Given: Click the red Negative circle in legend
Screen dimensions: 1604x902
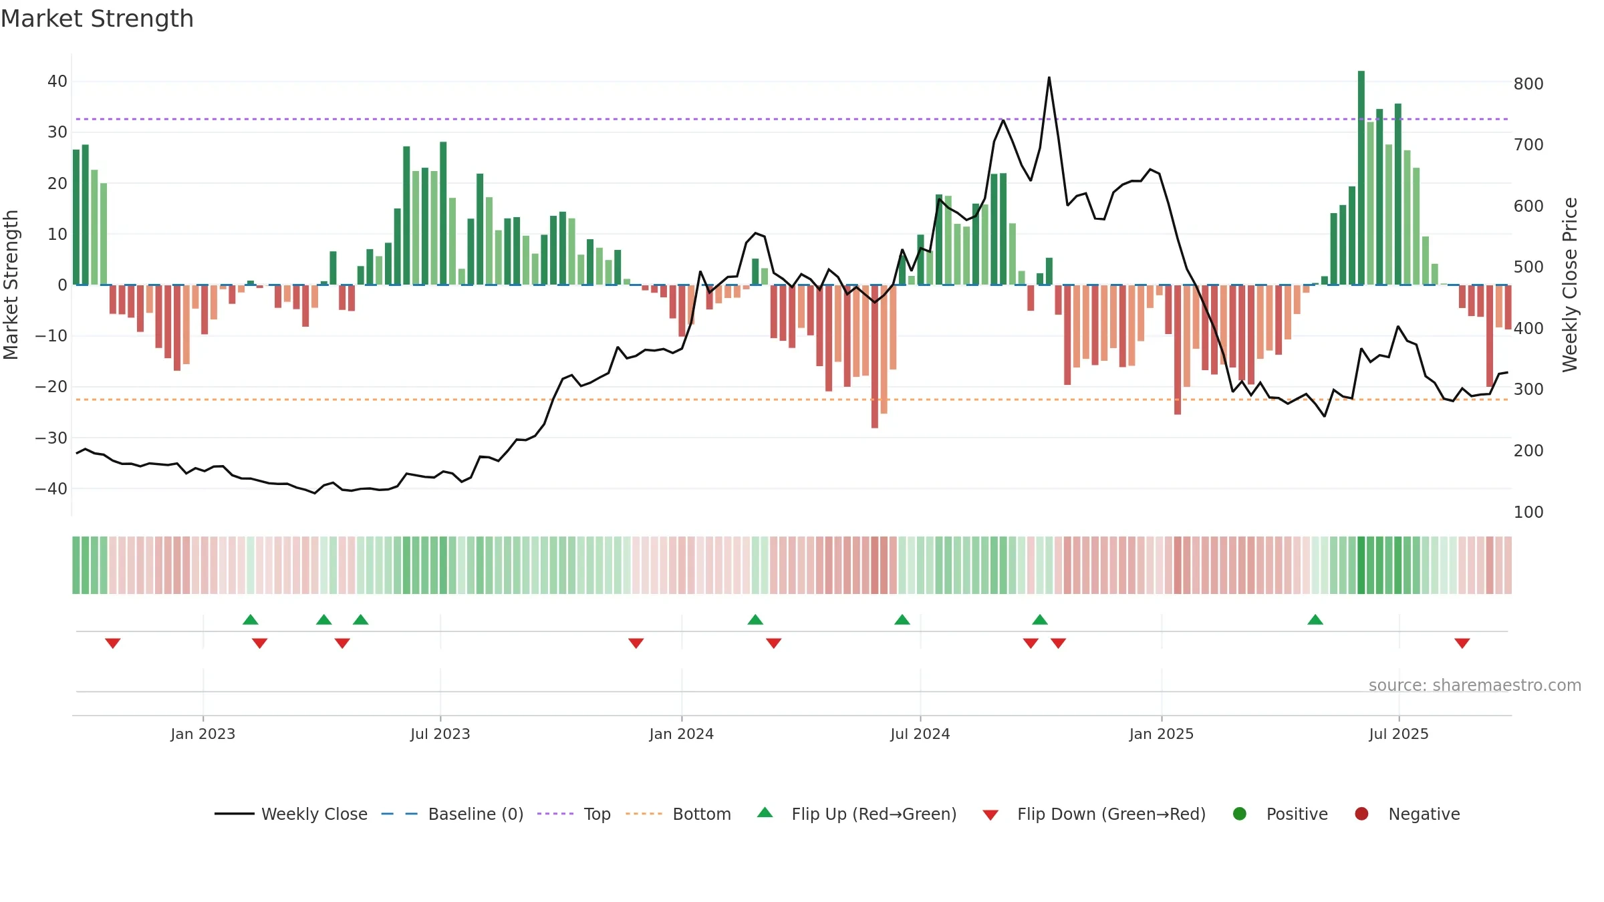Looking at the screenshot, I should point(1361,814).
